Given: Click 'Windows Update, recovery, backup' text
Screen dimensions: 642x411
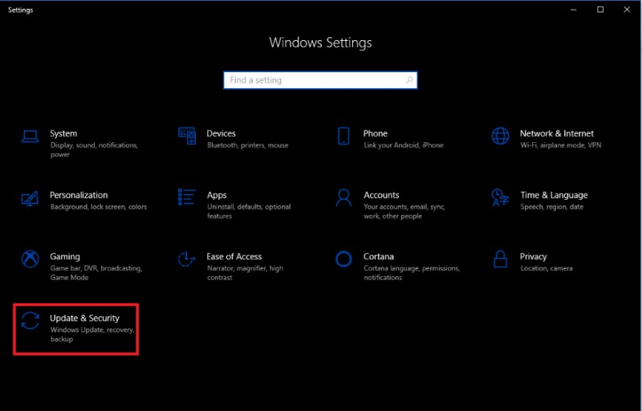Looking at the screenshot, I should 92,335.
